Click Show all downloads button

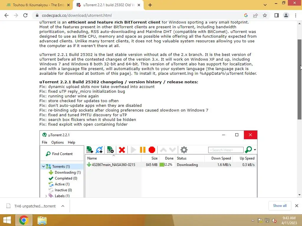(x=280, y=206)
